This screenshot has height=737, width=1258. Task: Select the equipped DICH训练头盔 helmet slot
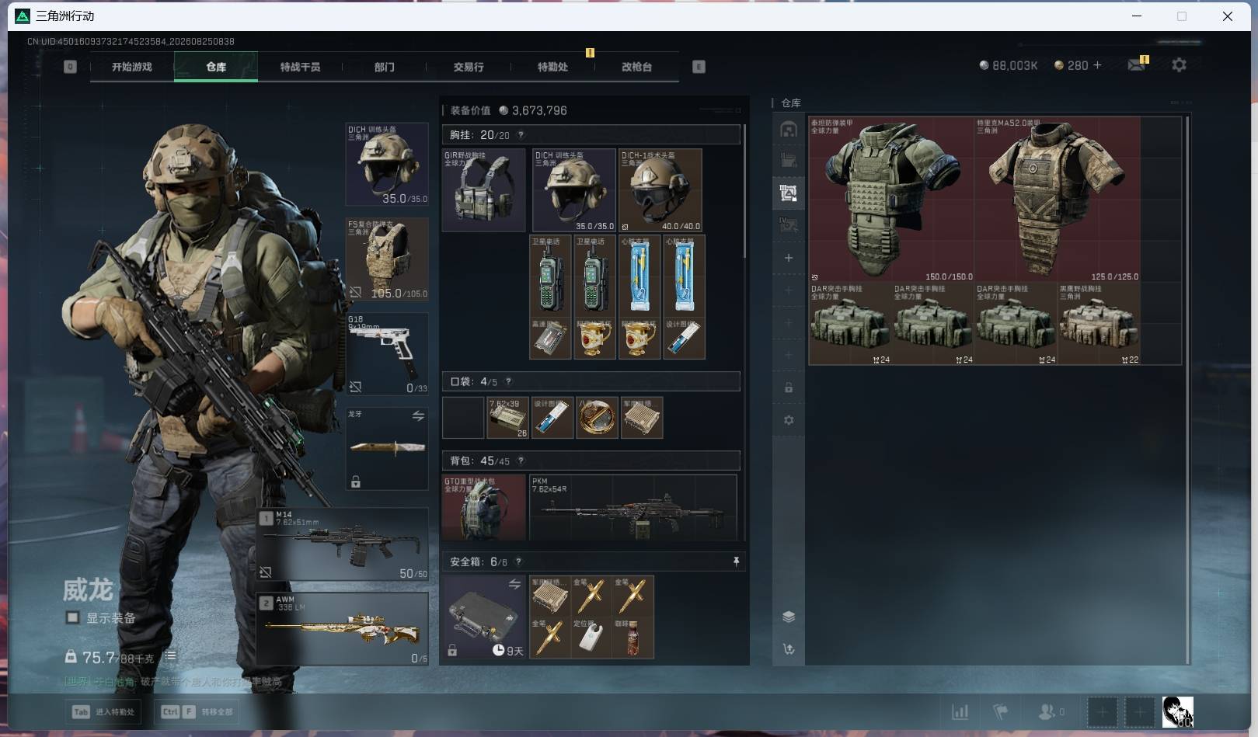(387, 164)
